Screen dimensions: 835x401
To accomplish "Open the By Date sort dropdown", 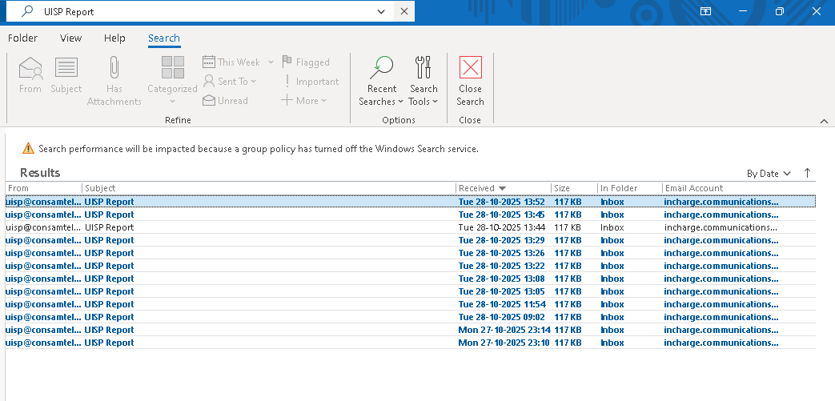I will [x=769, y=173].
